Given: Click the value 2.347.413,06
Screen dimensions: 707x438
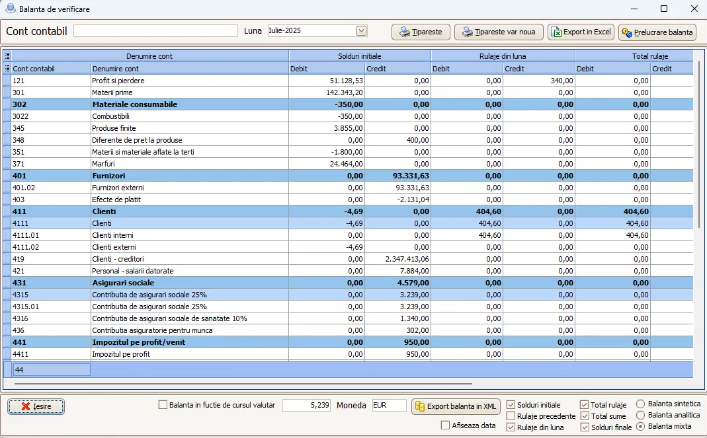Looking at the screenshot, I should [407, 259].
